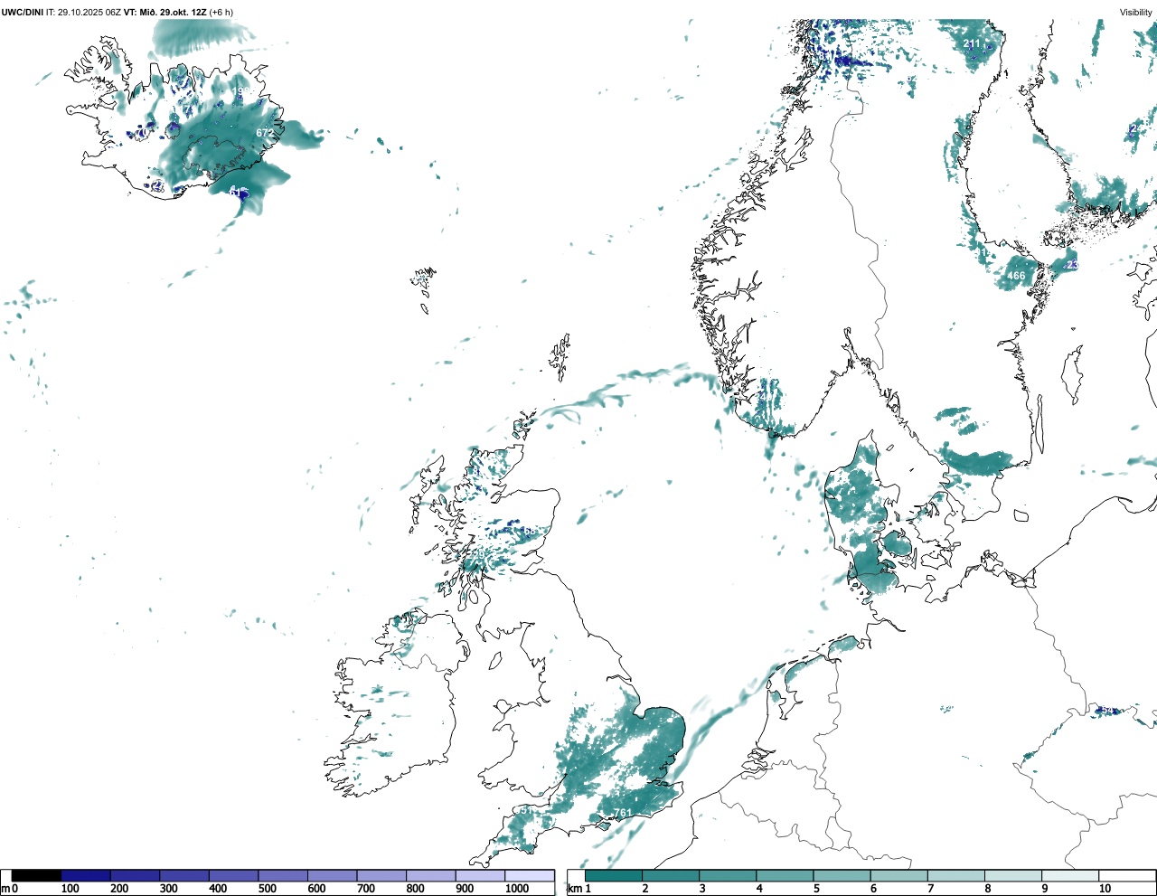Screen dimensions: 1157x896
Task: Select the 9–10 km lightest teal swatch
Action: point(1070,875)
